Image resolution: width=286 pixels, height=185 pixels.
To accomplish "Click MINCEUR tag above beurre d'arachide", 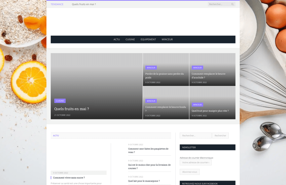I will pos(198,68).
